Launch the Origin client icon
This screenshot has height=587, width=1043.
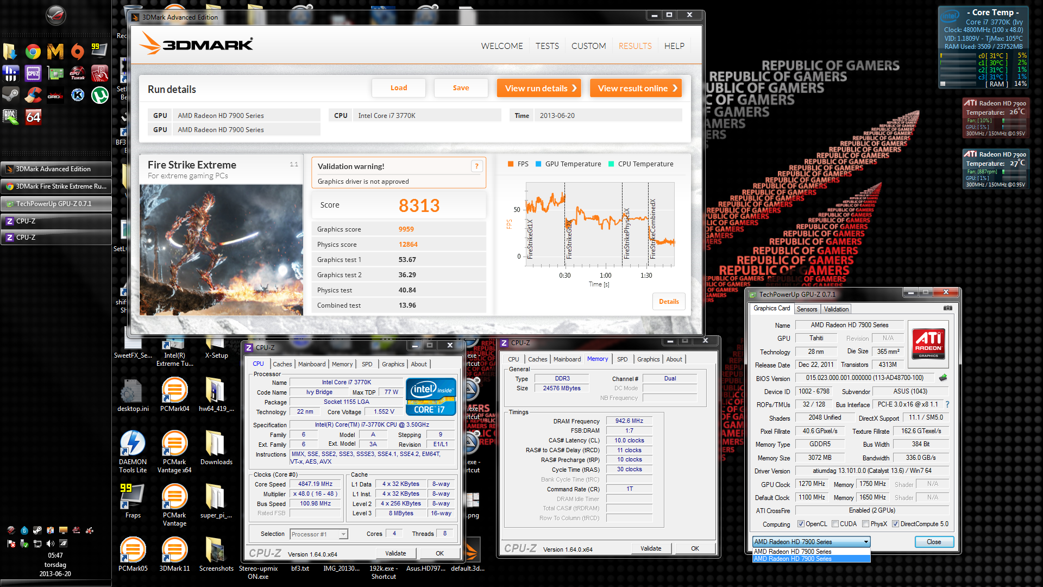click(x=78, y=51)
